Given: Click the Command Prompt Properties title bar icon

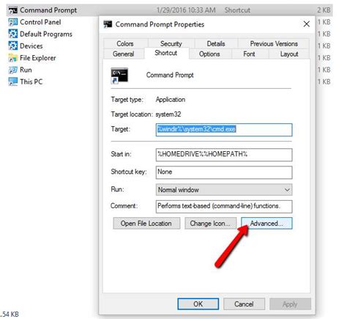Looking at the screenshot, I should tap(108, 24).
